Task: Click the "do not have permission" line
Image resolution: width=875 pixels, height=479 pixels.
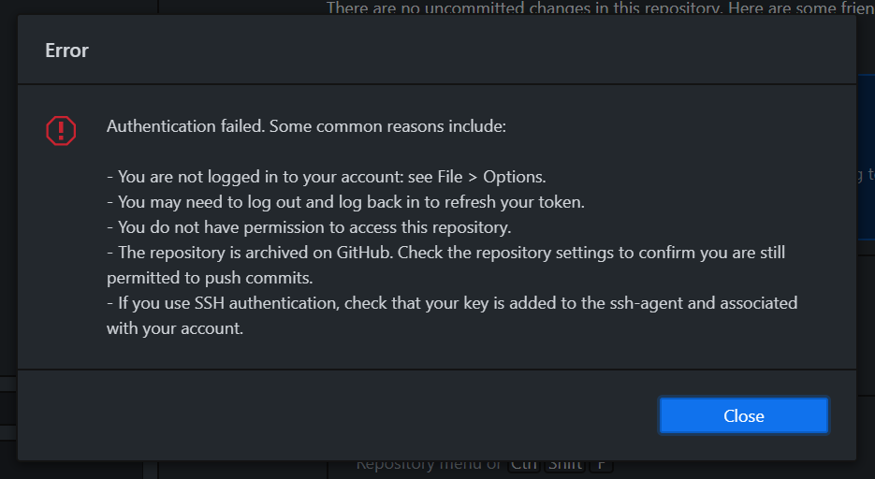Action: coord(309,227)
